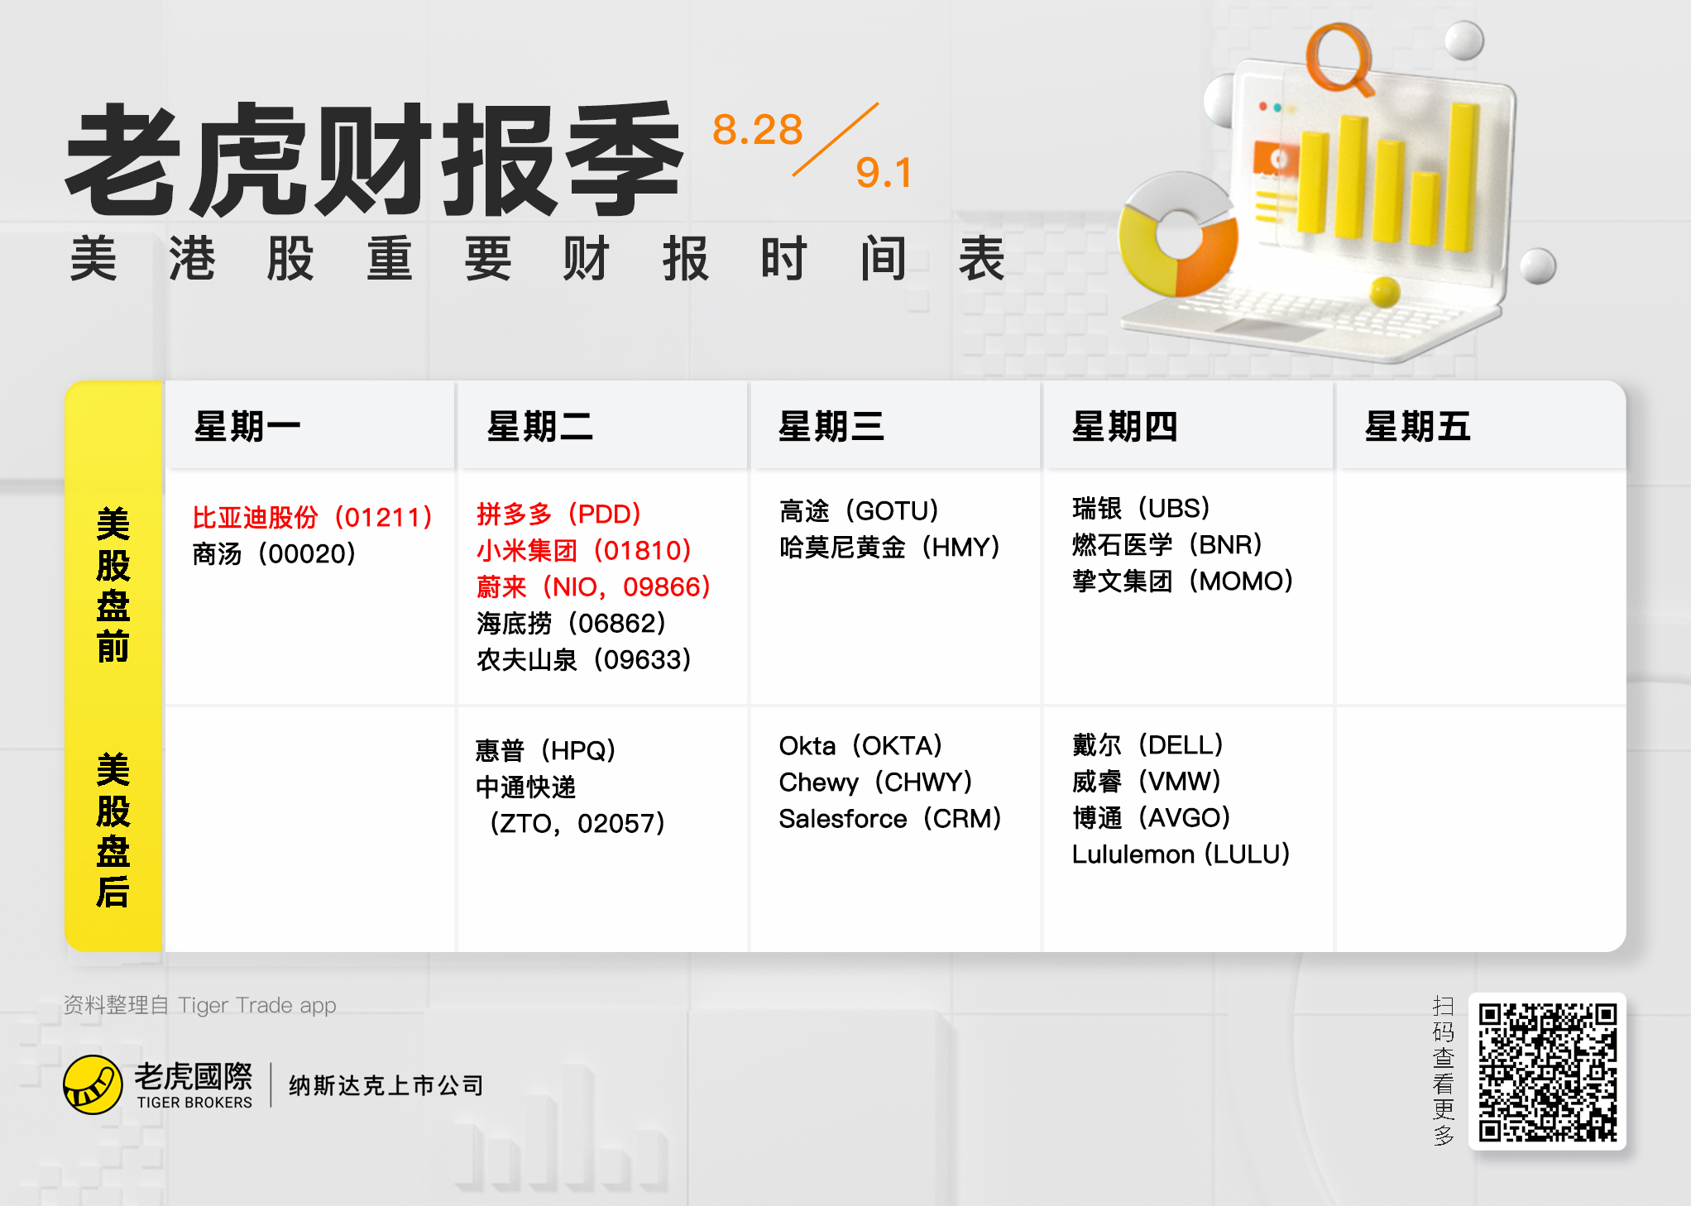Image resolution: width=1691 pixels, height=1206 pixels.
Task: Click the Lululemon (LULU) entry
Action: pyautogui.click(x=1181, y=854)
